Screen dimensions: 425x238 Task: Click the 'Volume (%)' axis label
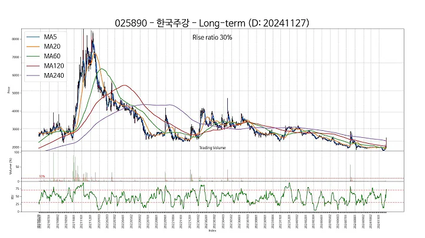tap(11, 166)
